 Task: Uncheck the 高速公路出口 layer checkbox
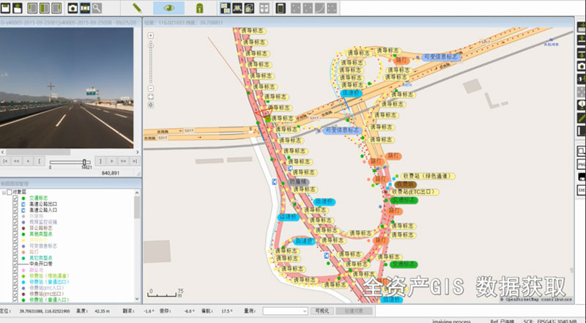pyautogui.click(x=15, y=204)
